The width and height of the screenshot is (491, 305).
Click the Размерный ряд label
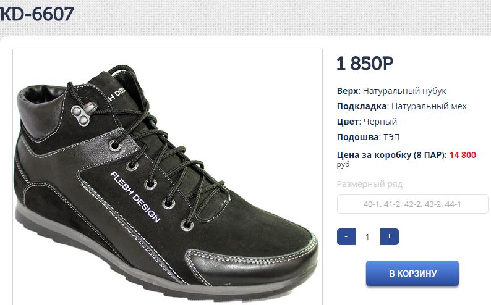click(x=370, y=184)
